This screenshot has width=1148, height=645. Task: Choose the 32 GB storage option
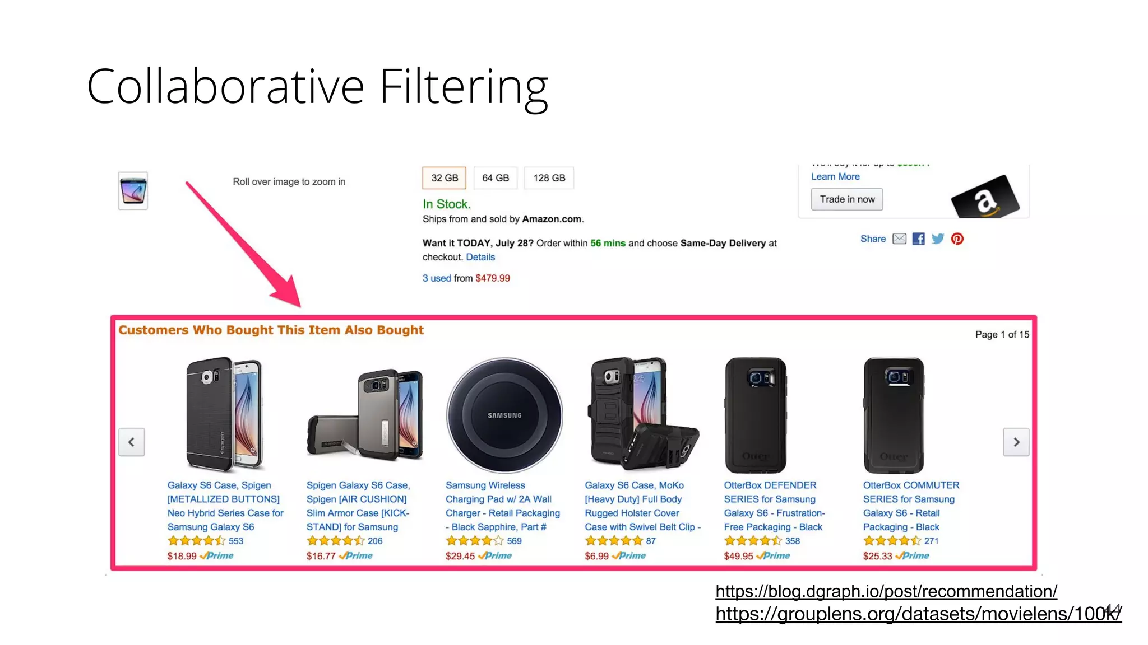(445, 178)
